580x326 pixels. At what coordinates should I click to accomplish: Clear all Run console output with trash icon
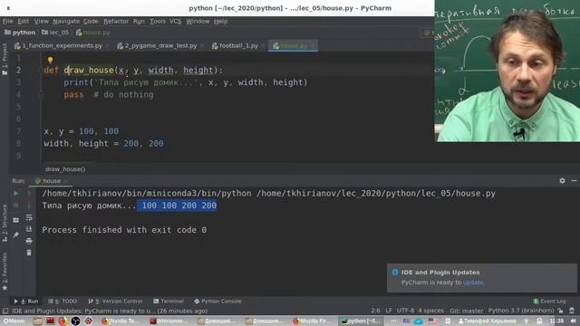click(x=29, y=253)
